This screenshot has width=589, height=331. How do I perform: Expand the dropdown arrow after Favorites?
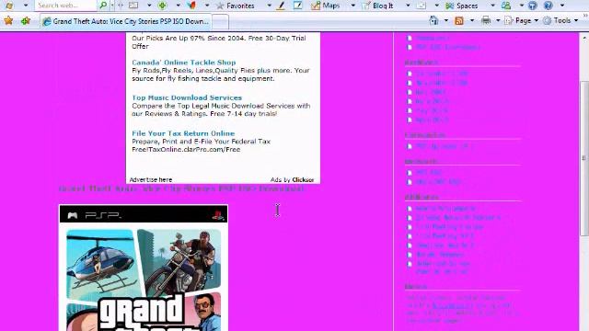(269, 6)
